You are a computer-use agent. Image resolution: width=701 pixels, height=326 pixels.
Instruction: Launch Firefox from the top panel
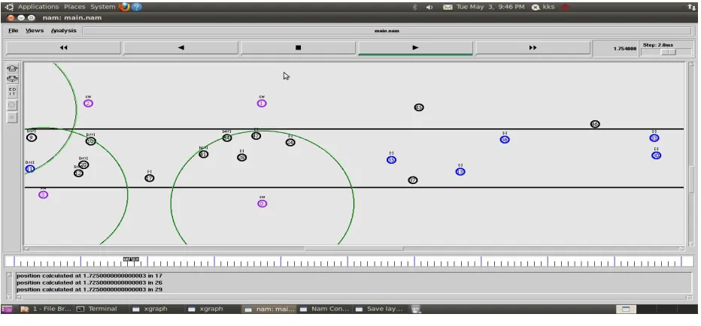click(124, 7)
